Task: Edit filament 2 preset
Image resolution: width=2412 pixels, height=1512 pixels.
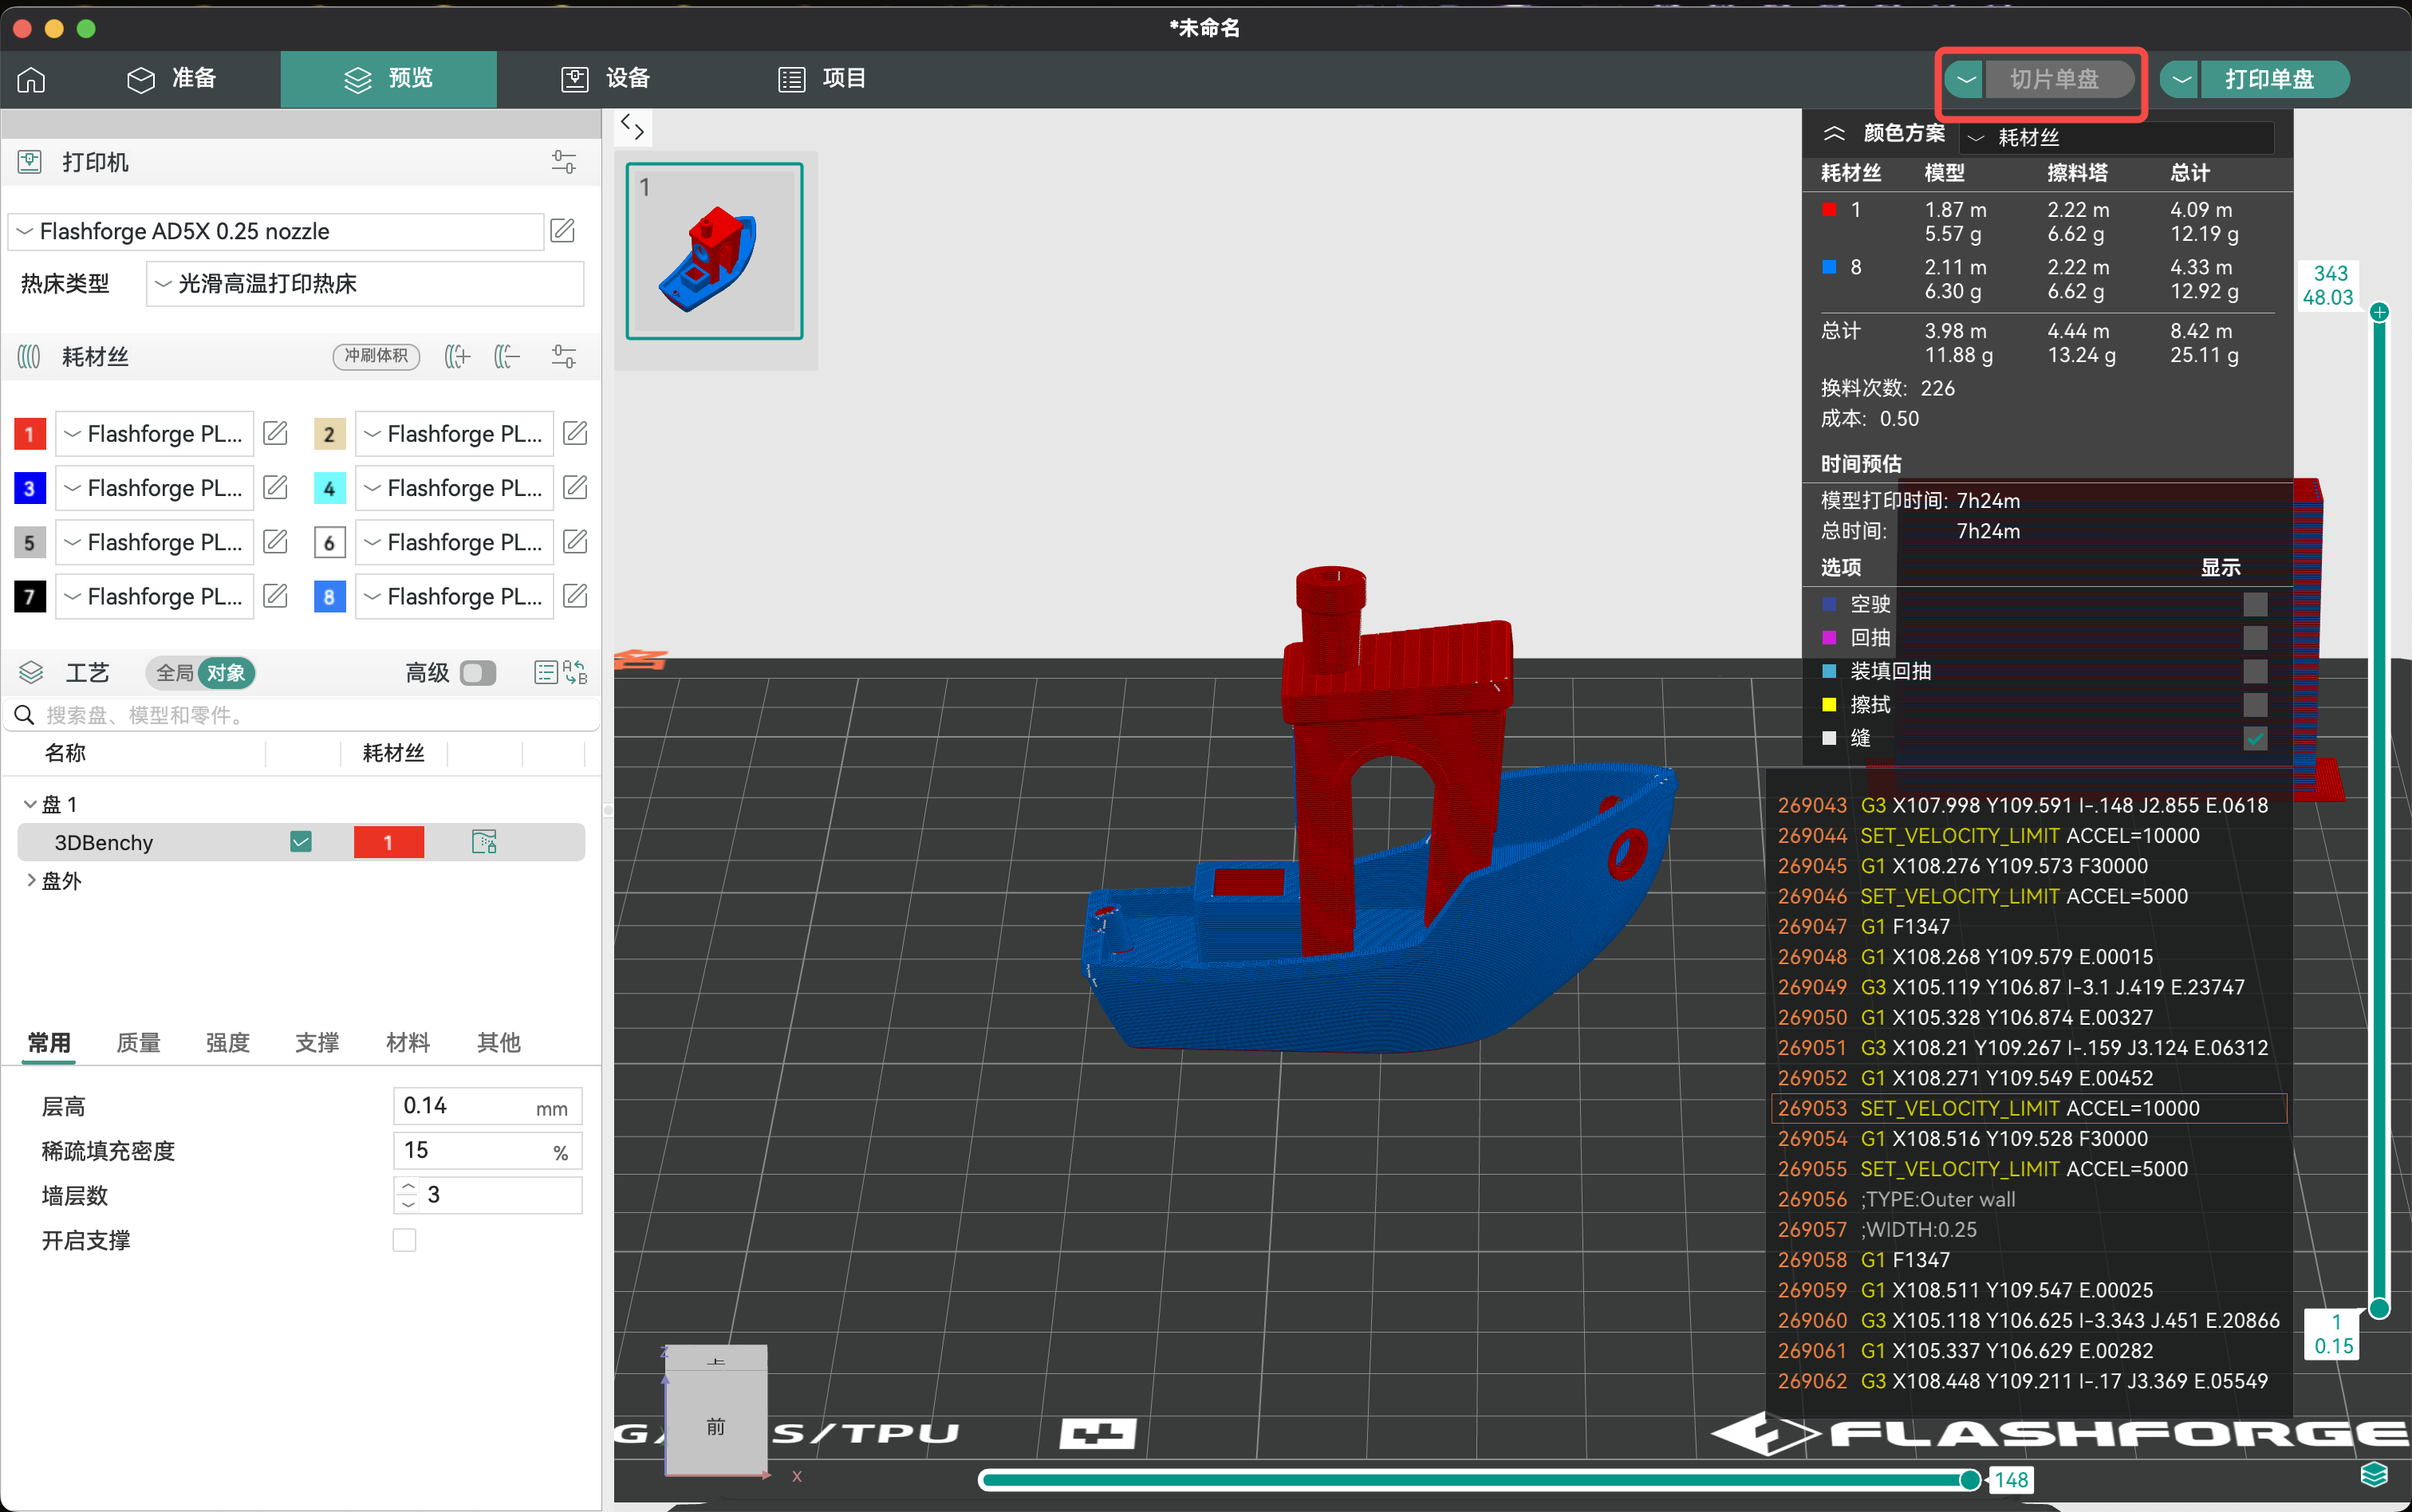Action: tap(575, 433)
